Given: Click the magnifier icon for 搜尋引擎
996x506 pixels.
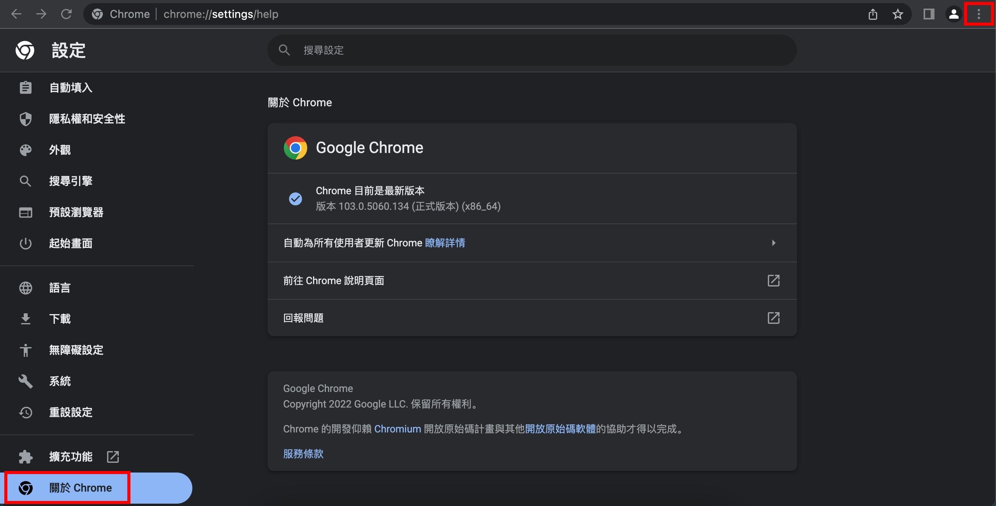Looking at the screenshot, I should (26, 181).
